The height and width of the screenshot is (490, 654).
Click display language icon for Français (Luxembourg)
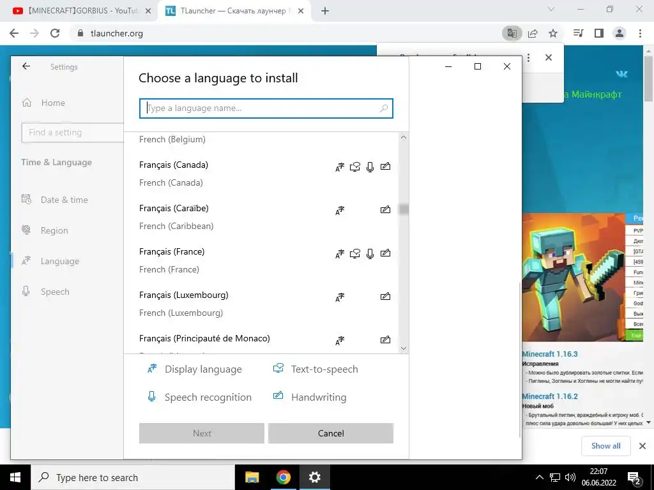340,297
